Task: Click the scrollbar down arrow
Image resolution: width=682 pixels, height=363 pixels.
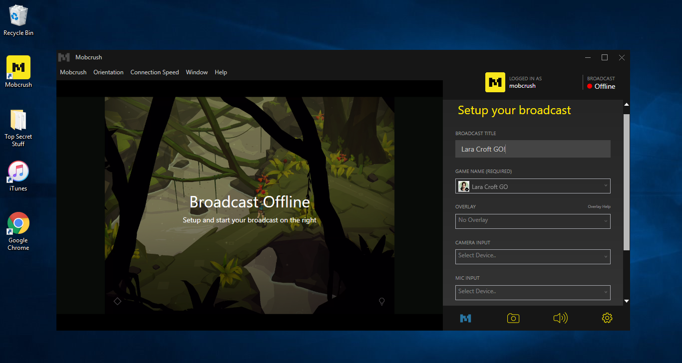Action: [x=627, y=301]
